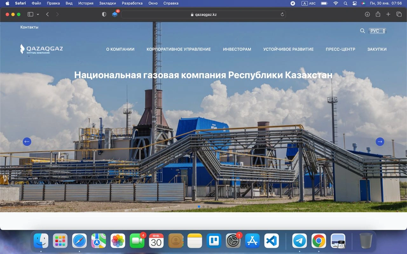Viewport: 407px width, 254px height.
Task: Open Wi-Fi status menu
Action: pos(336,3)
